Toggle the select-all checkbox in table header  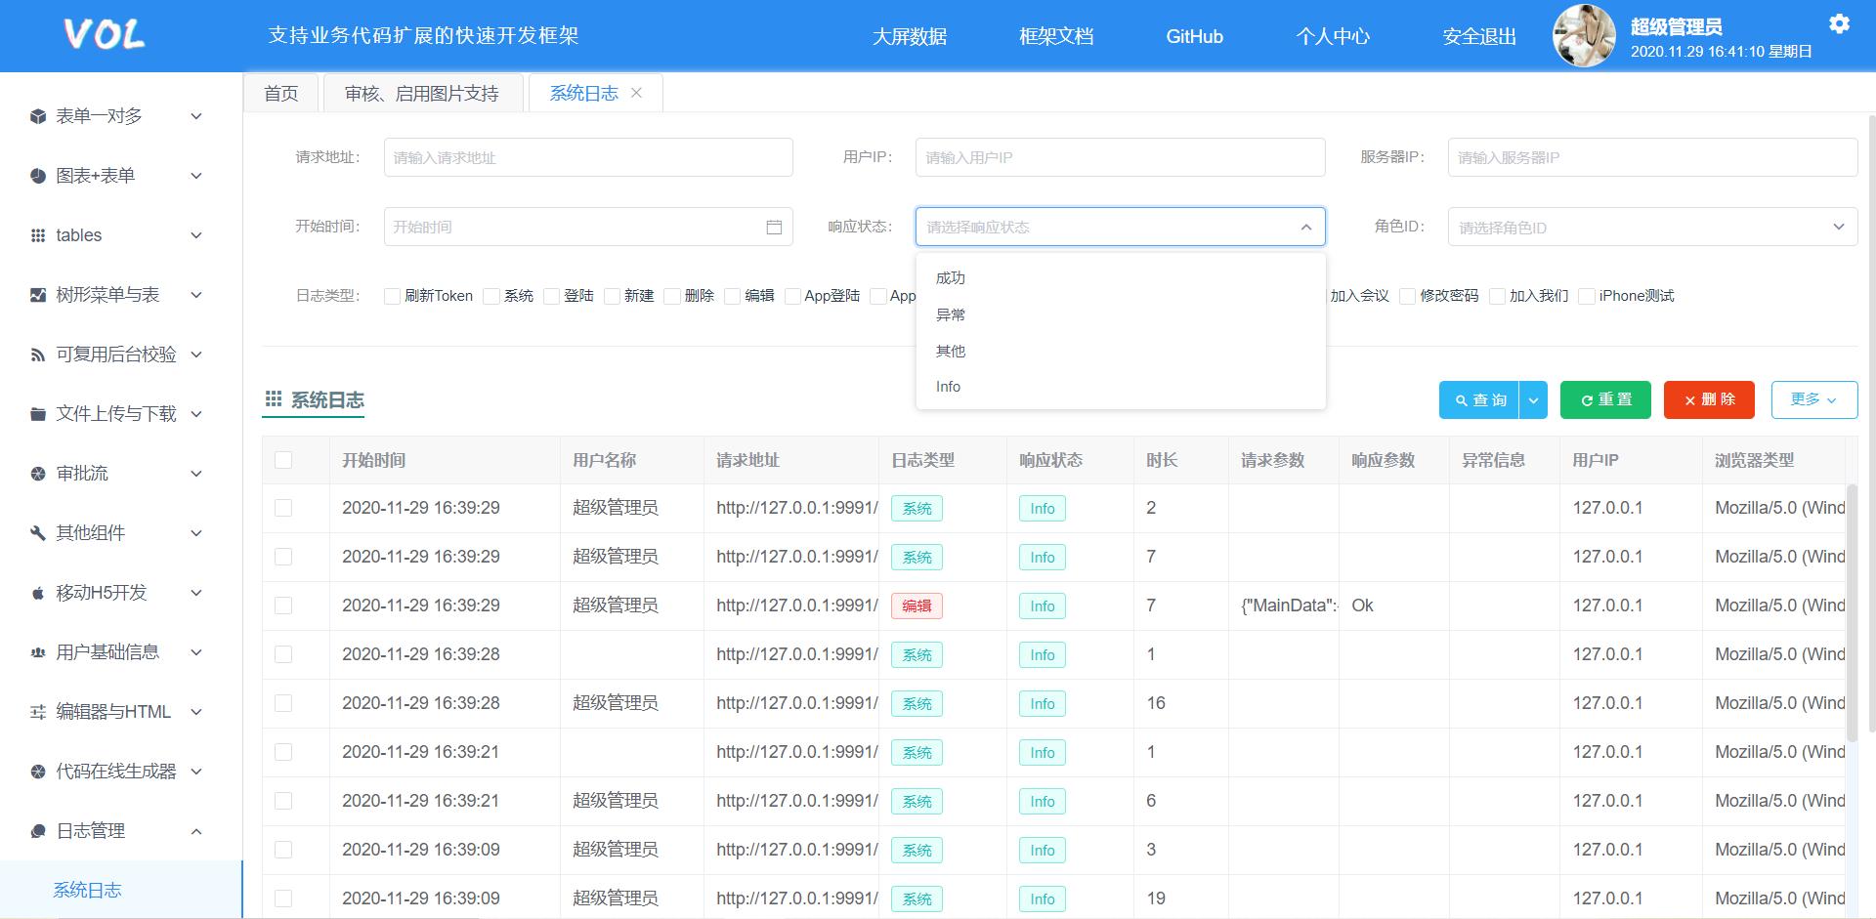(x=283, y=459)
